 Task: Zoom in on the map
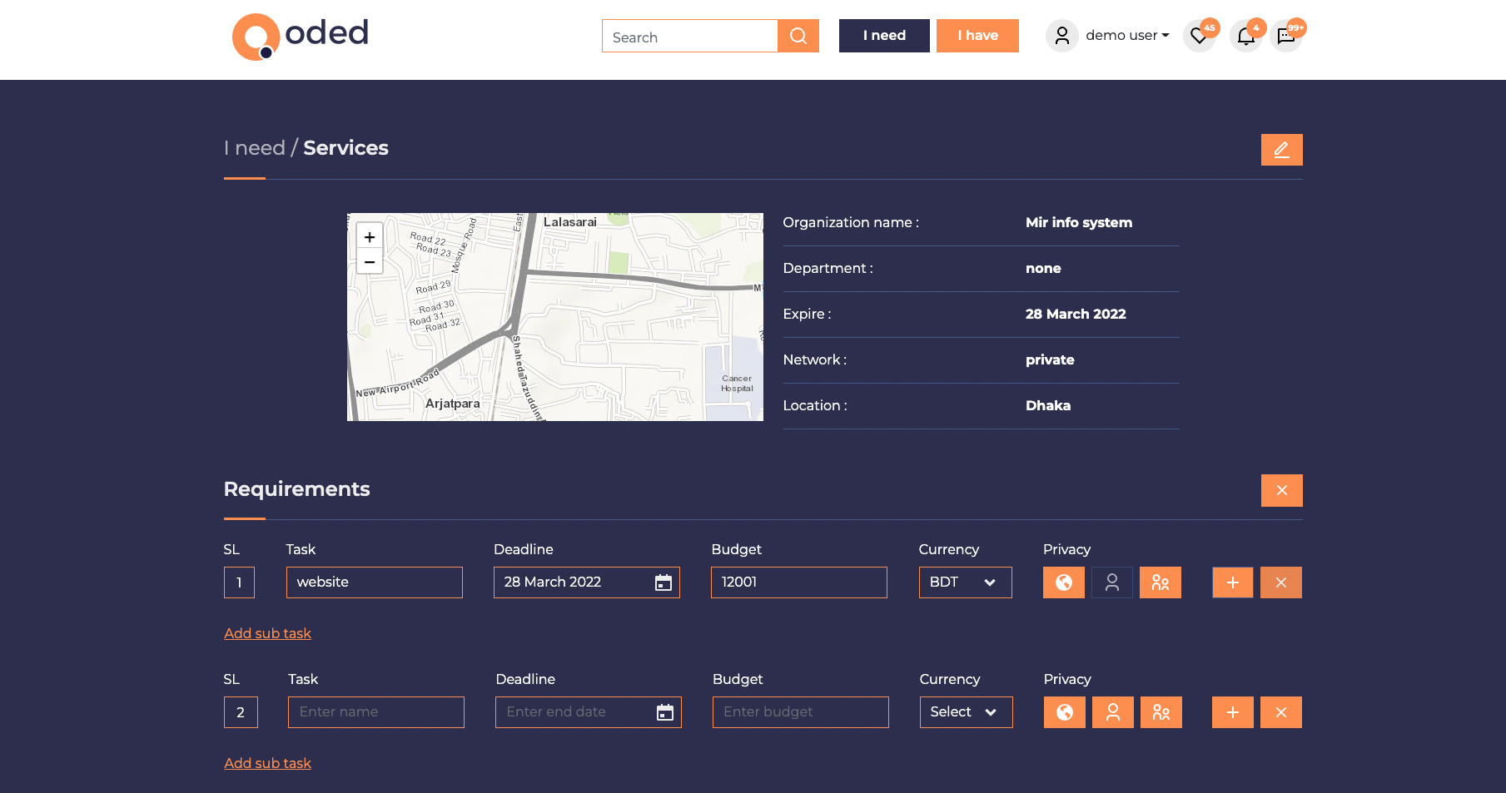click(x=370, y=236)
